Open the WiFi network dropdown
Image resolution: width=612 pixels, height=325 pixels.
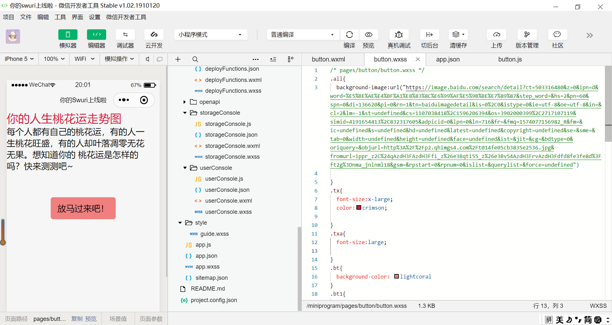(x=84, y=59)
